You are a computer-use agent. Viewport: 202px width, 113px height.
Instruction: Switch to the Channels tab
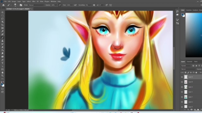189,62
